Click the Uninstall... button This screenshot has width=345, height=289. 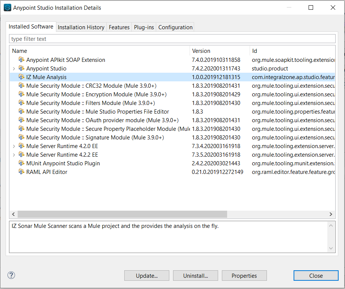[196, 276]
